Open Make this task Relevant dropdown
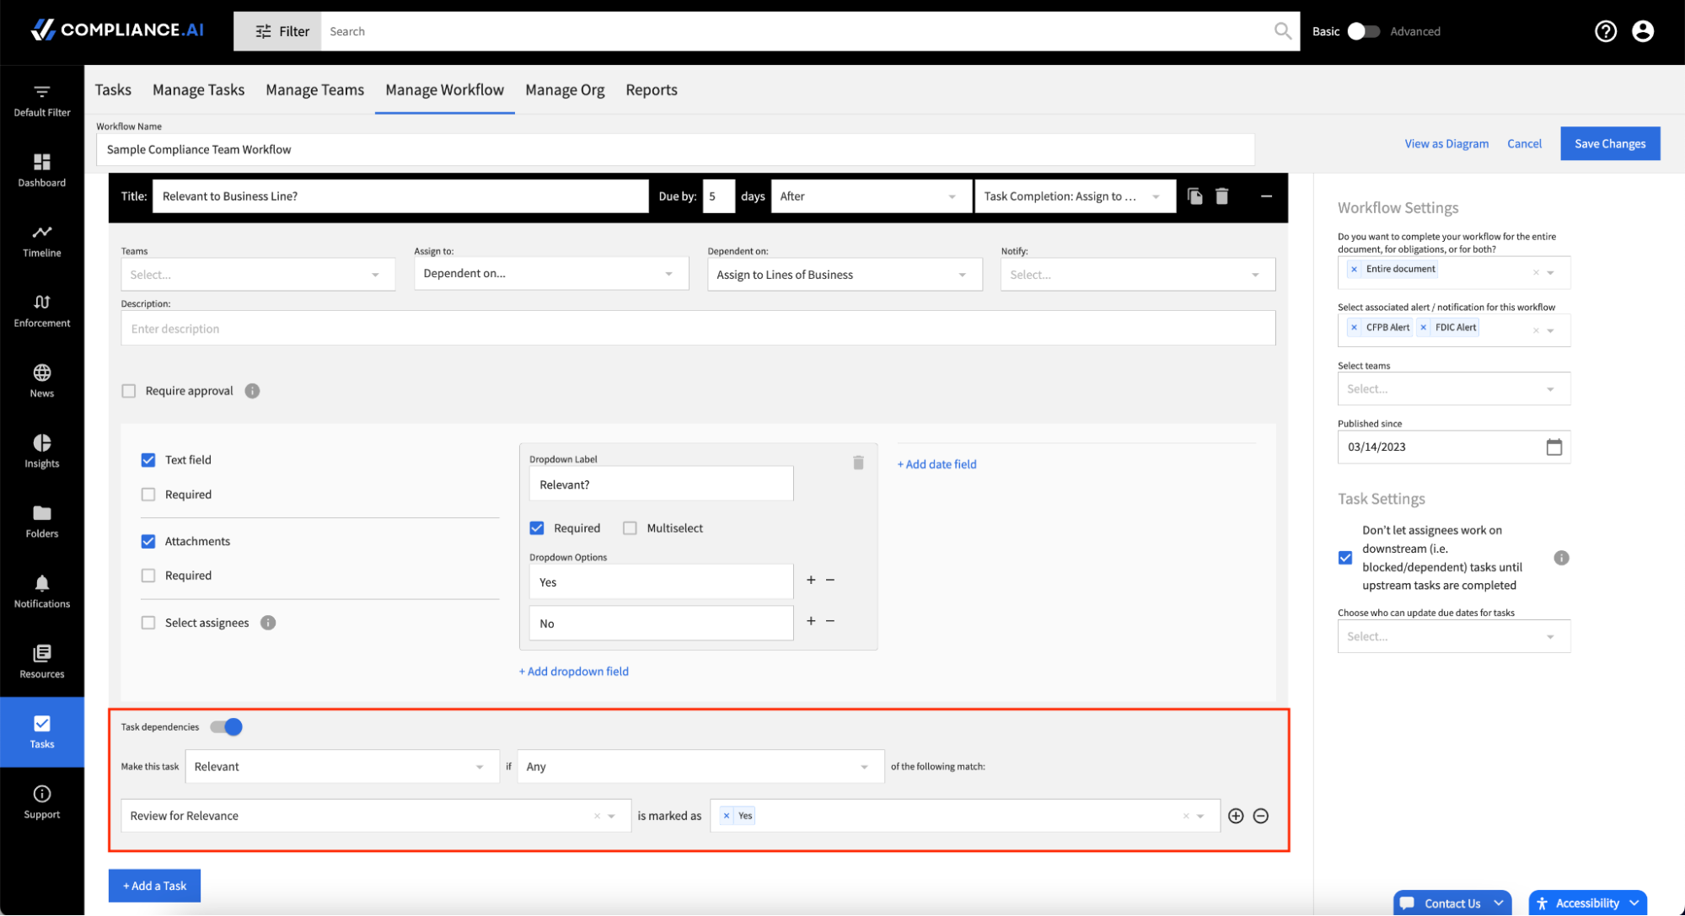 pos(342,767)
